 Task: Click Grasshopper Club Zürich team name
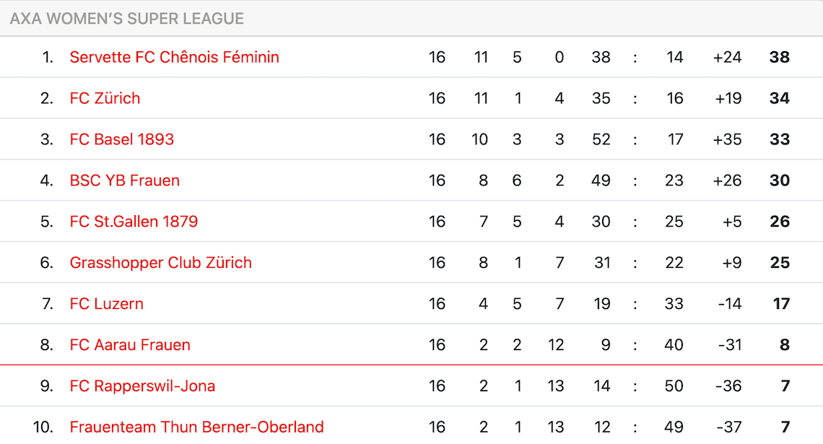(x=160, y=263)
